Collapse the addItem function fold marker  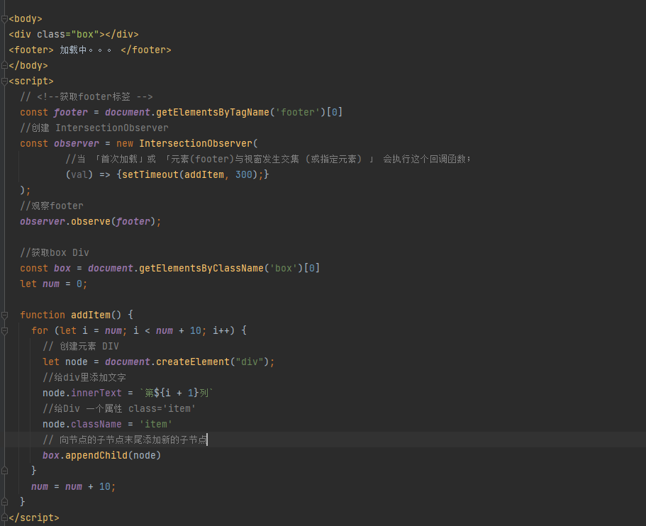4,314
